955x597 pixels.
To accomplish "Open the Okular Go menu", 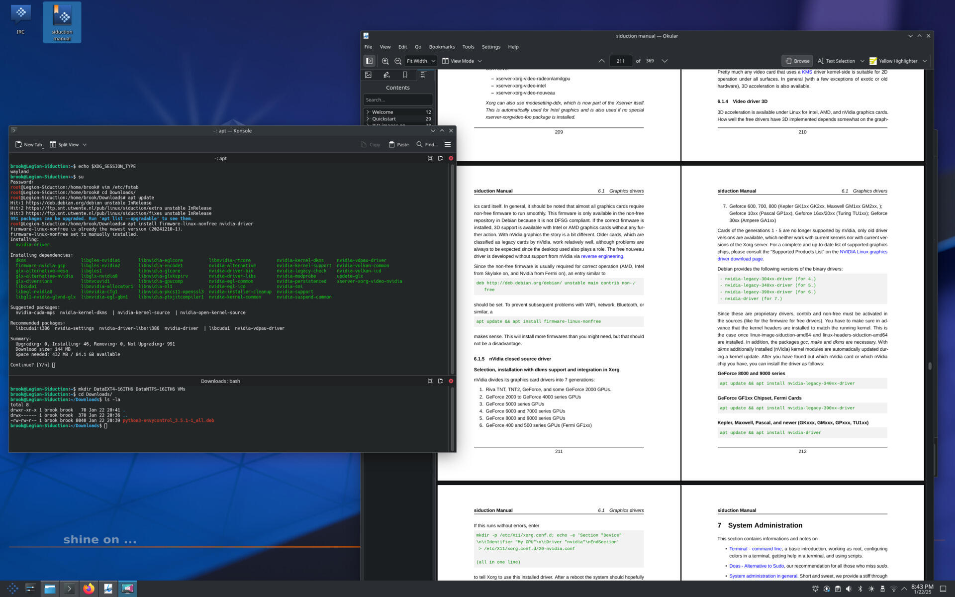I will [x=418, y=47].
